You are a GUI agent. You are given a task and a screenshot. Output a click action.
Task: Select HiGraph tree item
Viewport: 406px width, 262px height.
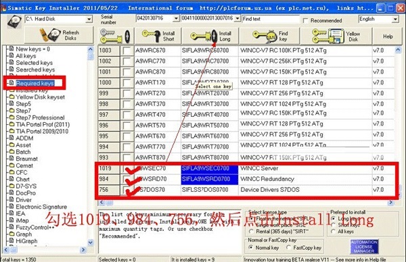[26, 241]
